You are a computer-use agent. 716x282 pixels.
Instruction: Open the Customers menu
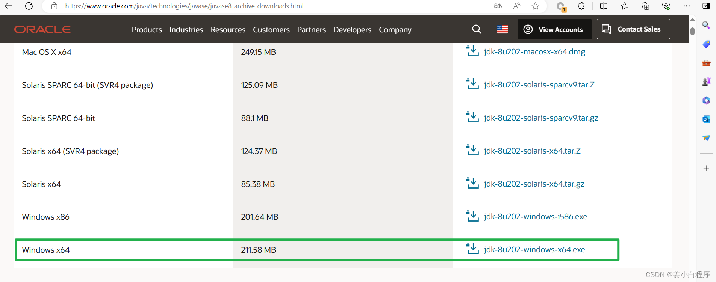coord(271,30)
